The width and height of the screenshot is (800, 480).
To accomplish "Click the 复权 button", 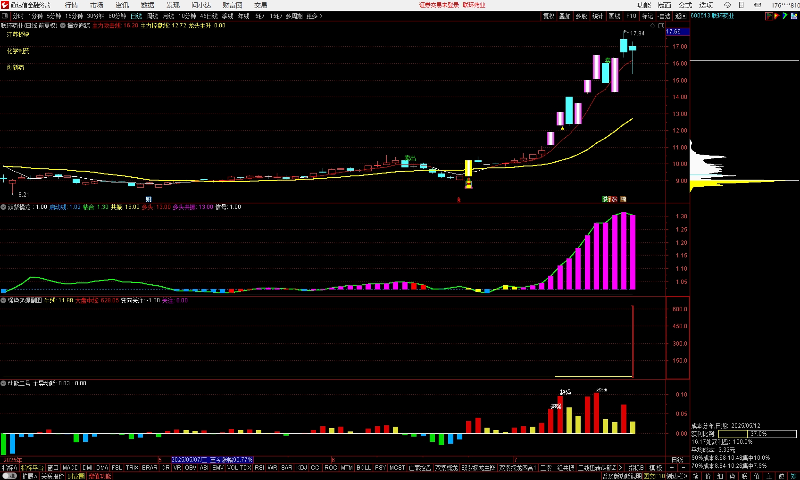I will coord(549,16).
